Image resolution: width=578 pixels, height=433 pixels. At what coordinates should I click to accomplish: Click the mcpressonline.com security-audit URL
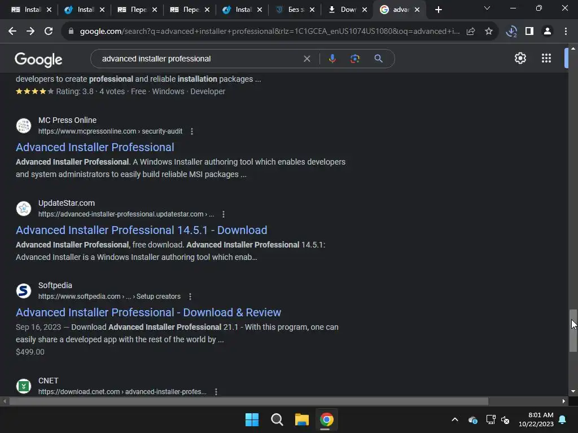(x=110, y=131)
